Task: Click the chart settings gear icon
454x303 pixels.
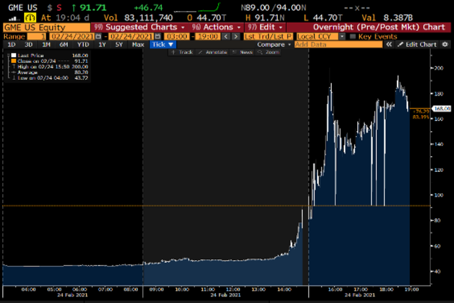Action: (x=445, y=45)
